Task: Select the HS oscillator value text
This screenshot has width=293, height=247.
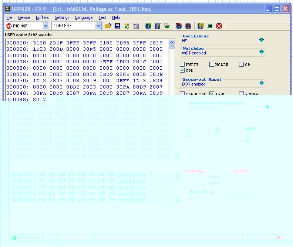Action: point(185,41)
